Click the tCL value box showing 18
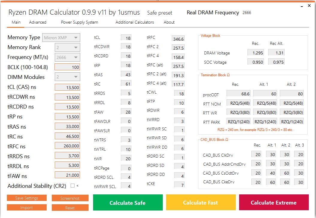 [126, 38]
